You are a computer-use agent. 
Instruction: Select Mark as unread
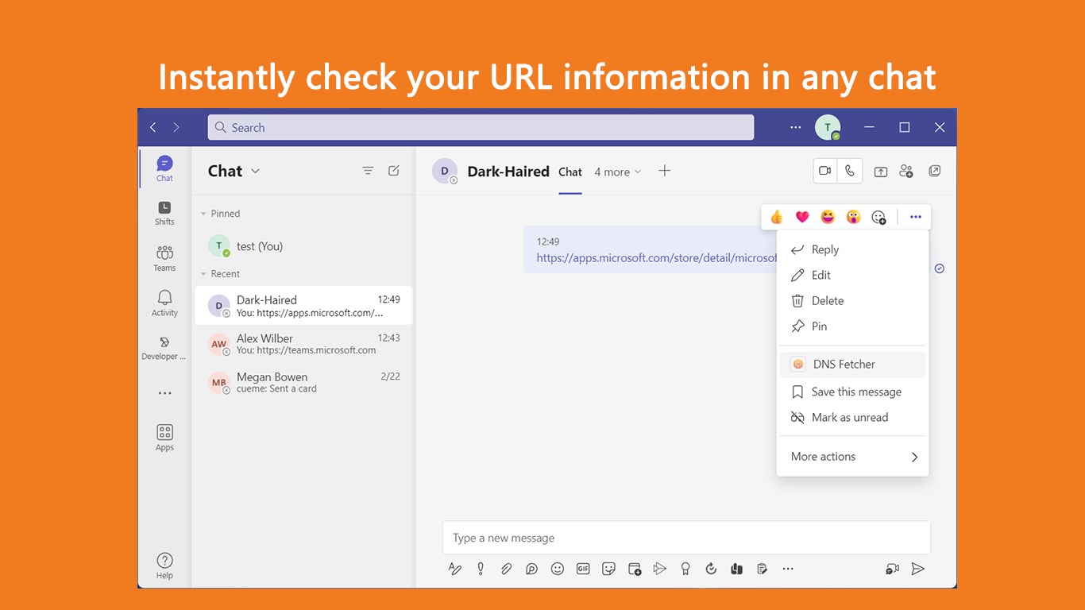(x=852, y=417)
